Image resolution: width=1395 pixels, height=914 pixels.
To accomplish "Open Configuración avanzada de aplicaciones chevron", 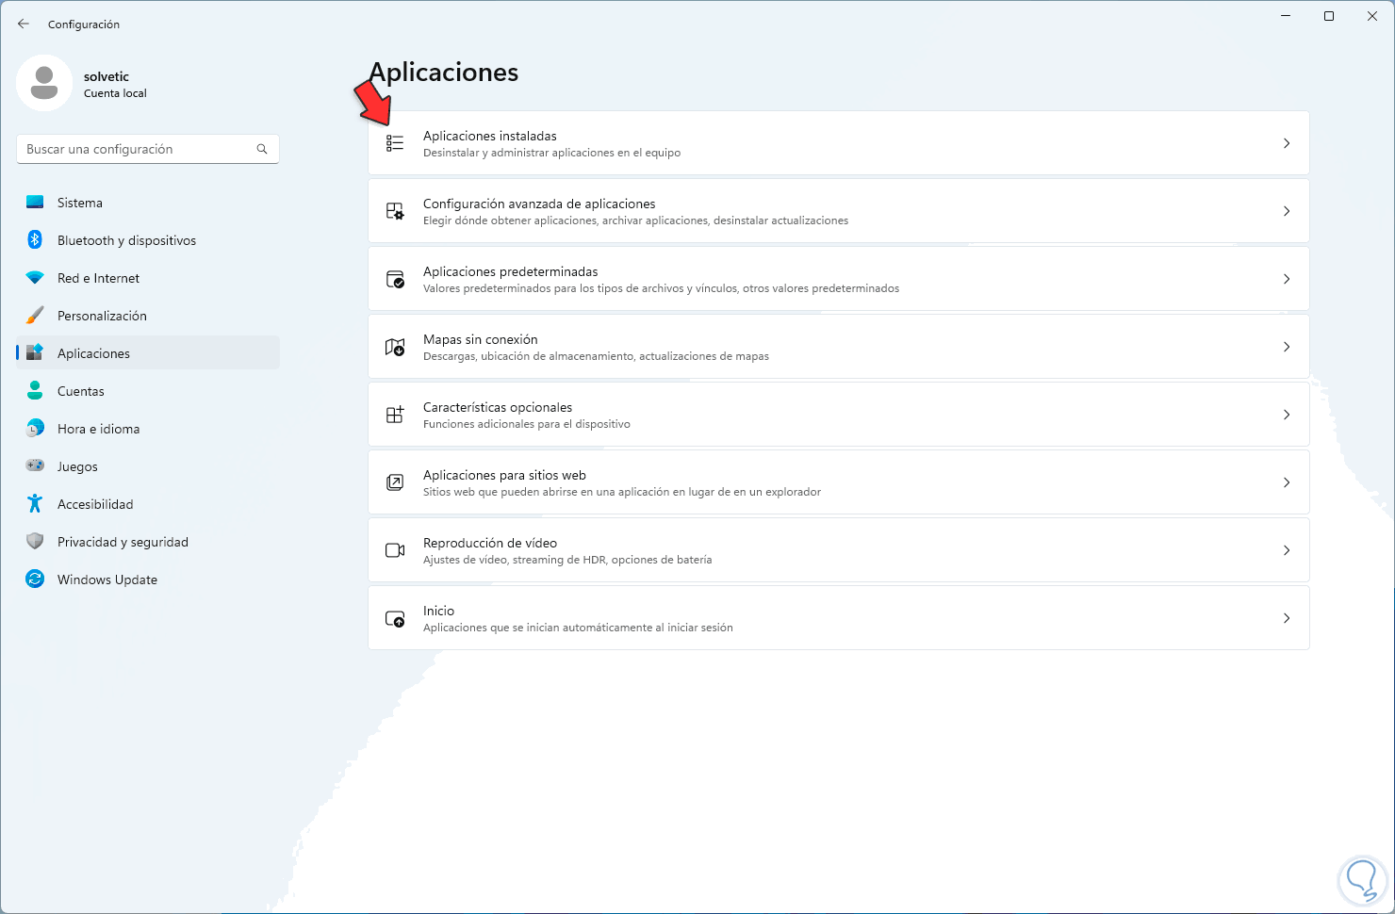I will (x=1287, y=211).
